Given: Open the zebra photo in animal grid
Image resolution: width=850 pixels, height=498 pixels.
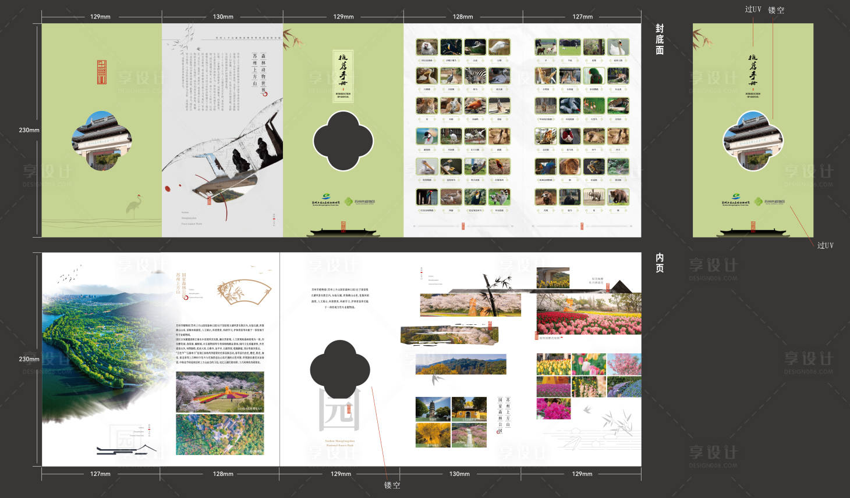Looking at the screenshot, I should tap(475, 76).
